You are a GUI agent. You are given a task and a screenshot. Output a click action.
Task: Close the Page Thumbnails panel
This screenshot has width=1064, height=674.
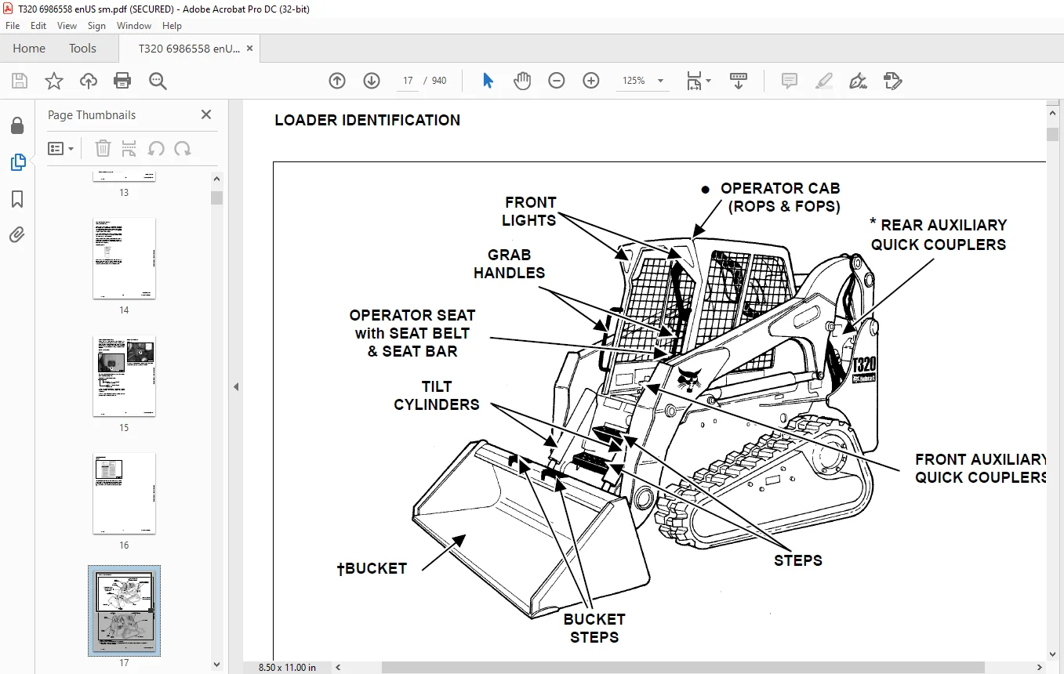(206, 114)
